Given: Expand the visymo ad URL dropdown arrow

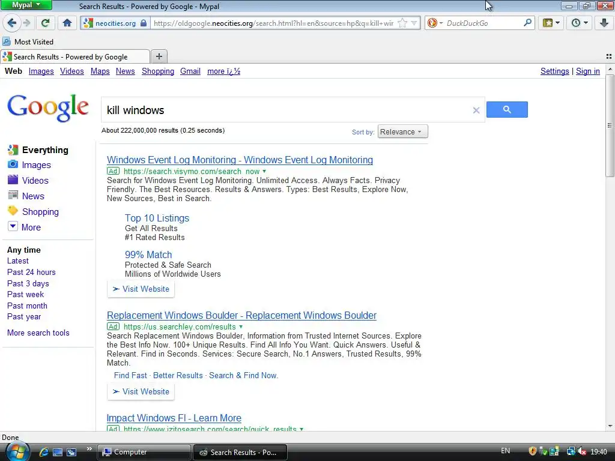Looking at the screenshot, I should point(264,171).
